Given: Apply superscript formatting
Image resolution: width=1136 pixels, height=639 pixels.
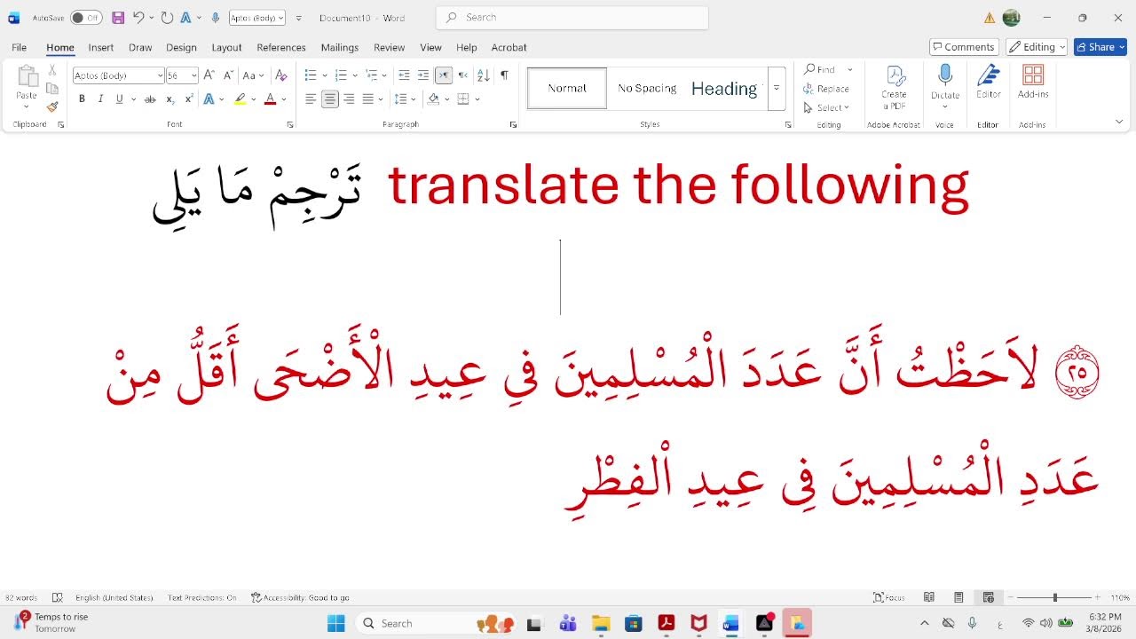Looking at the screenshot, I should [189, 99].
